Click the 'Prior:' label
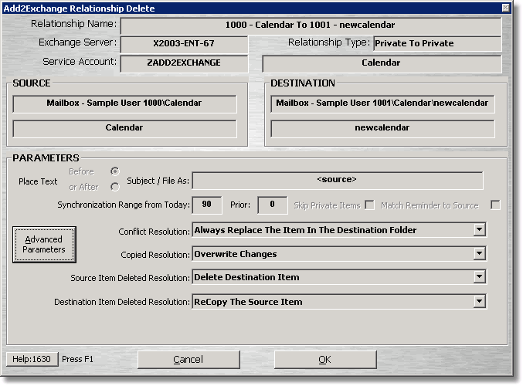 (240, 205)
